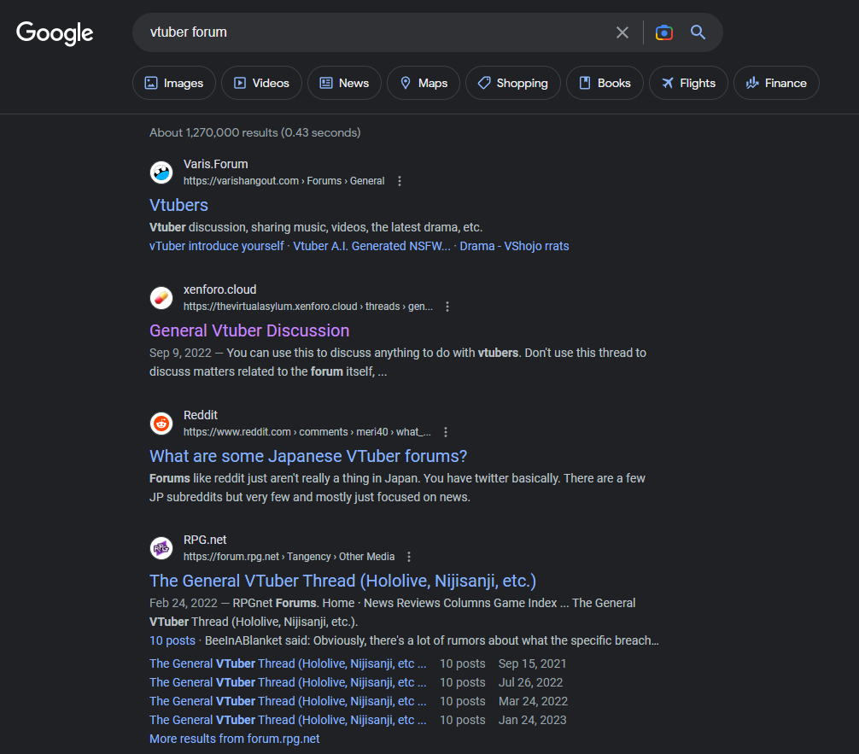
Task: Open more options for RPG.net result
Action: pyautogui.click(x=409, y=557)
